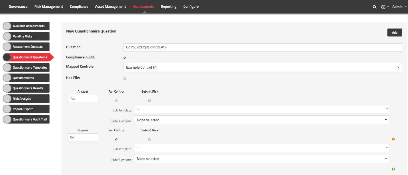Go to Import/Export
The image size is (408, 175).
[29, 109]
